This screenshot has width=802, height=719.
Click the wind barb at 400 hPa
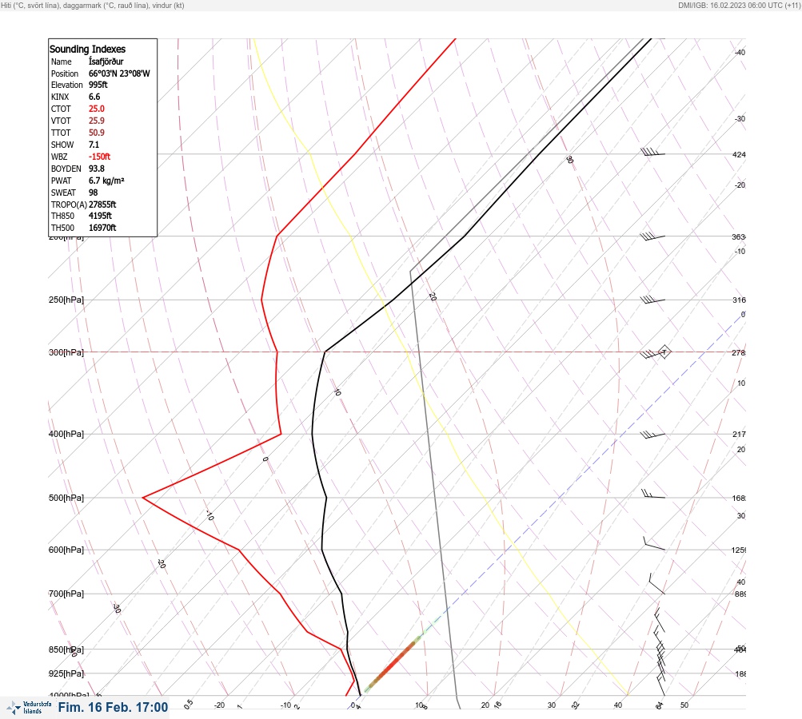(652, 435)
